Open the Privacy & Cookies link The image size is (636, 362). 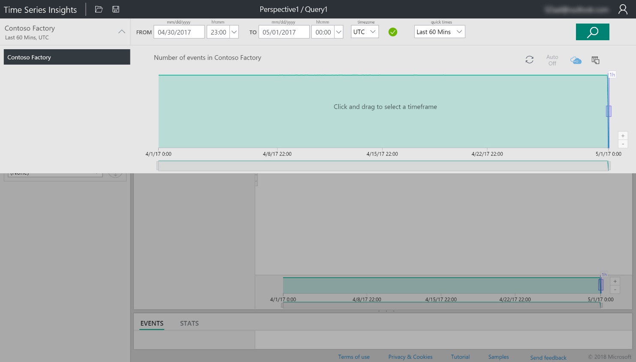(x=410, y=357)
